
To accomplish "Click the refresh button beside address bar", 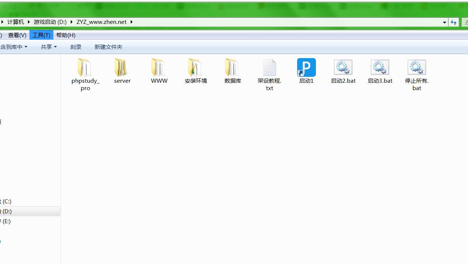I will point(454,22).
